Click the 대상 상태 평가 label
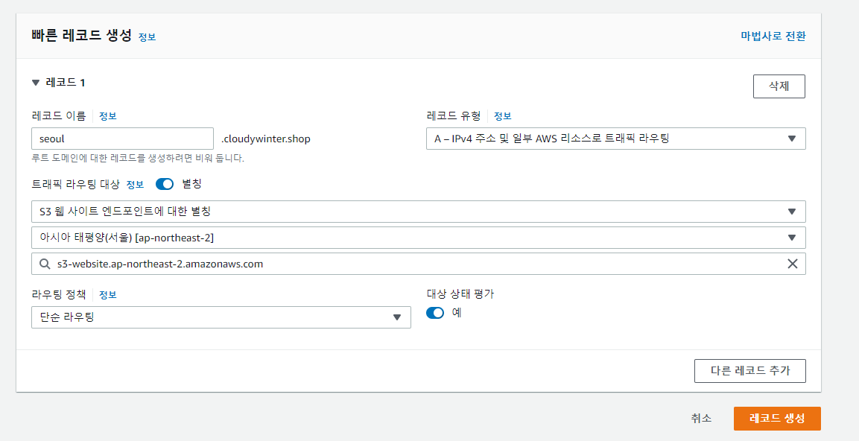The image size is (859, 441). [x=460, y=294]
